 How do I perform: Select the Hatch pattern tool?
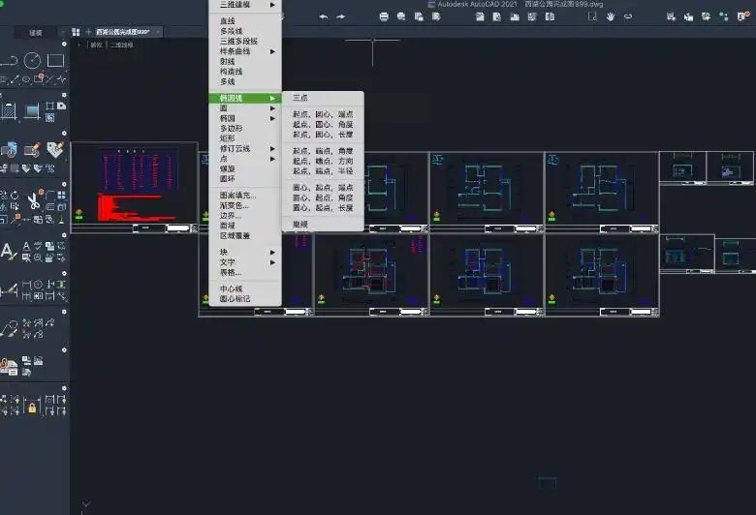pos(9,111)
